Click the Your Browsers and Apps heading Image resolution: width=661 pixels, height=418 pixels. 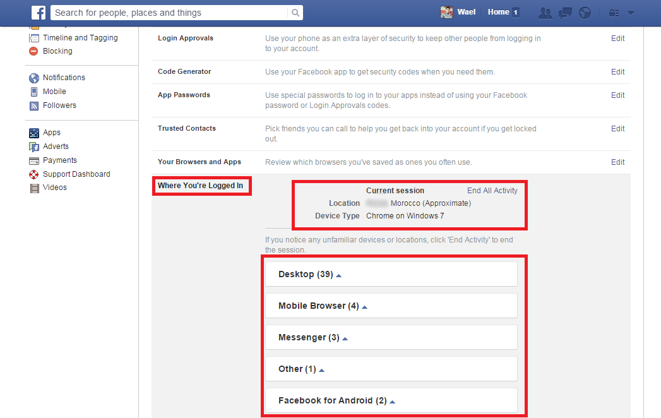tap(199, 162)
